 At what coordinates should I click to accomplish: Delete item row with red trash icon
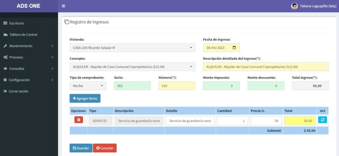pyautogui.click(x=79, y=120)
